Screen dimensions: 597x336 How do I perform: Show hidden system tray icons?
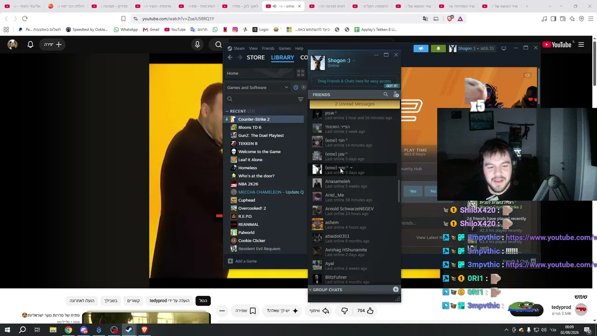pyautogui.click(x=507, y=330)
